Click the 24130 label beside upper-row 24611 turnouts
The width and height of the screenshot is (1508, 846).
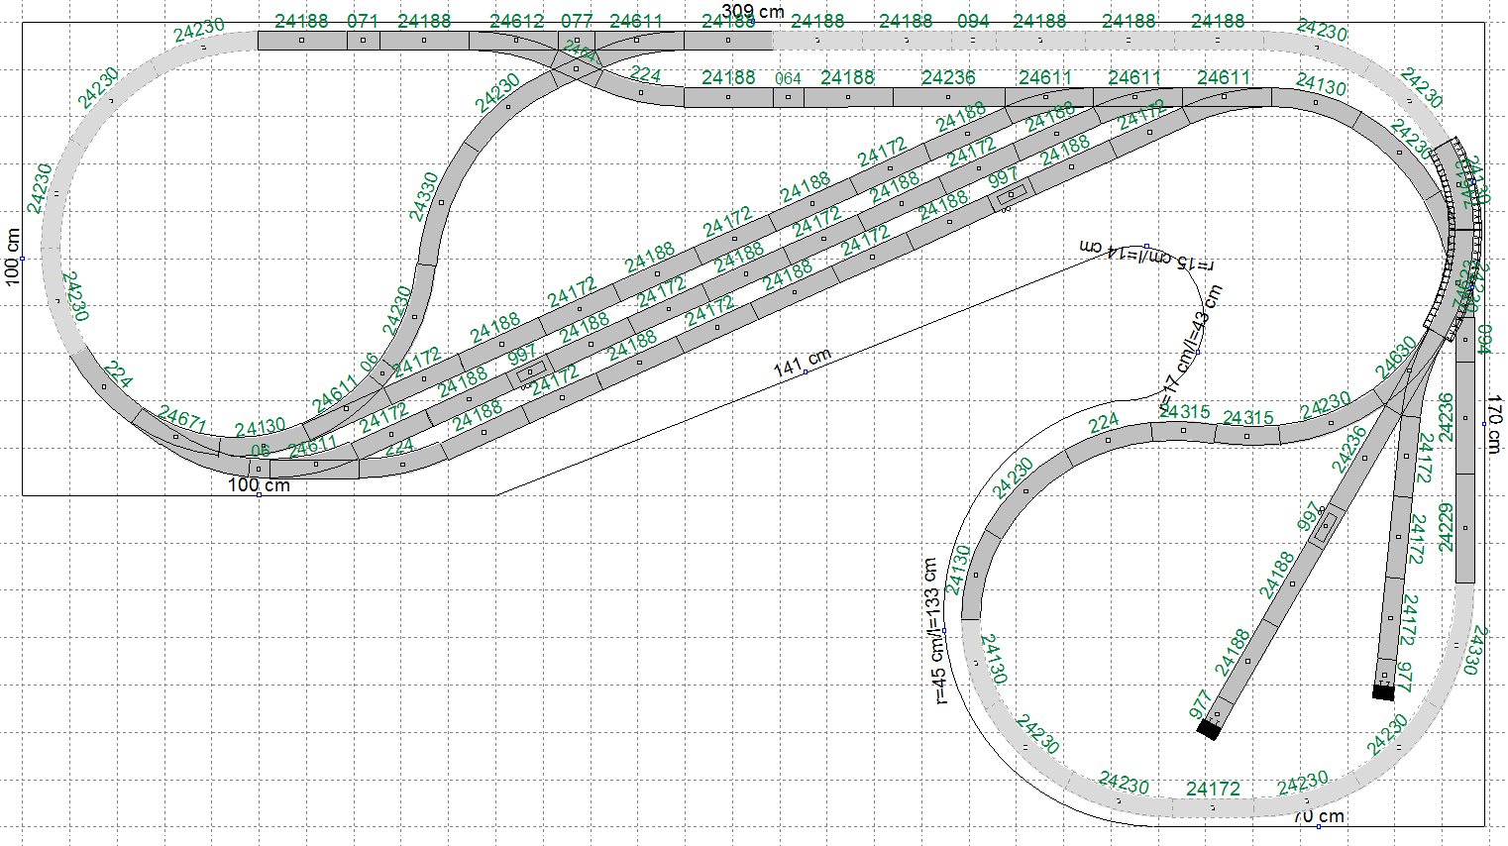[x=1321, y=84]
